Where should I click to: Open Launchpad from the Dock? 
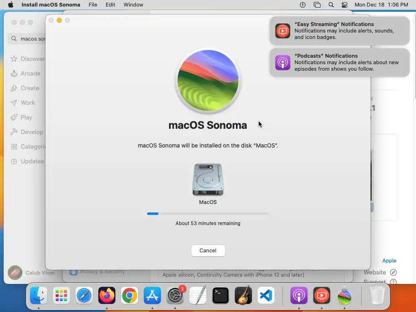[61, 295]
